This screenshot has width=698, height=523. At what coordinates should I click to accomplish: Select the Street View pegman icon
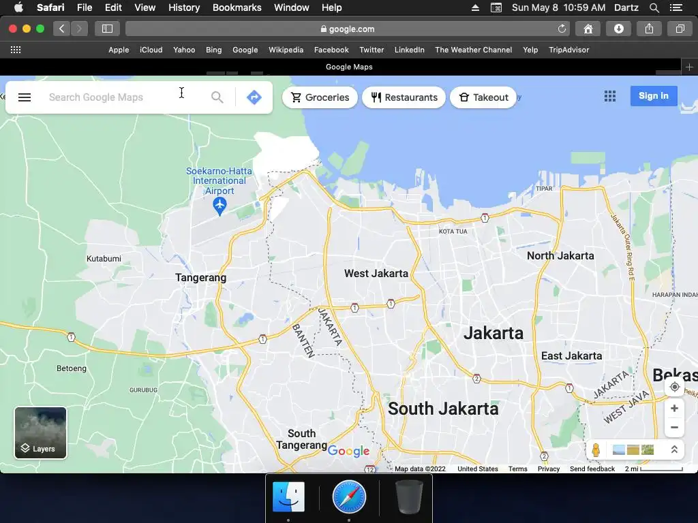(x=596, y=449)
